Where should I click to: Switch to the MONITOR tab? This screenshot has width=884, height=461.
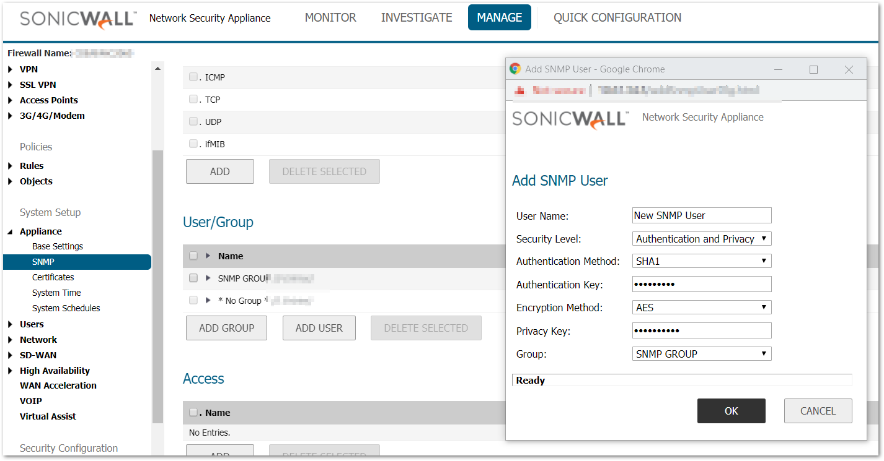pos(330,18)
